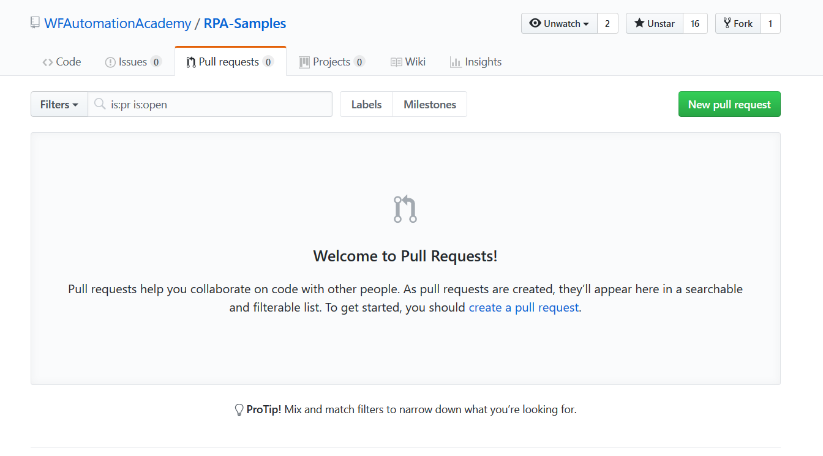This screenshot has height=456, width=823.
Task: Switch to the Code tab
Action: (62, 62)
